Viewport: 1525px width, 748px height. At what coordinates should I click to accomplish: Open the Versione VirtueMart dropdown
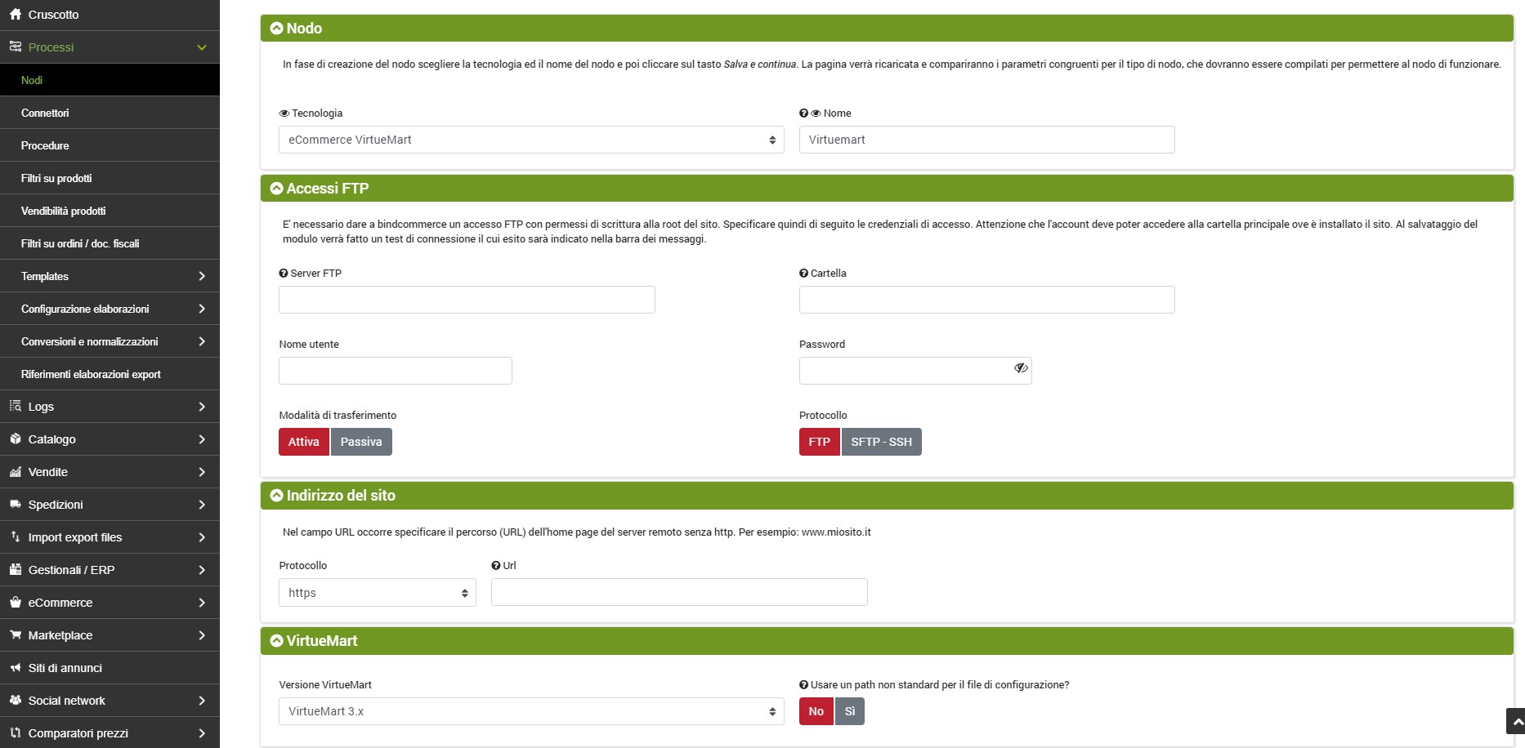tap(531, 711)
